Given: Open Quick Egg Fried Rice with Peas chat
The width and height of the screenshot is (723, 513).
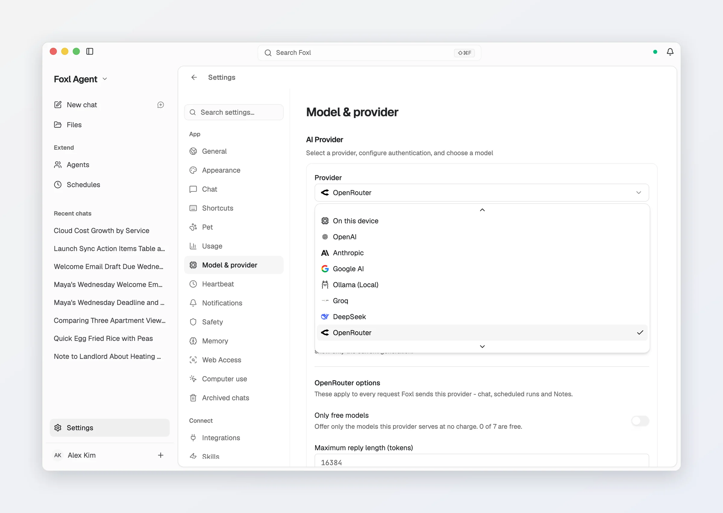Looking at the screenshot, I should [110, 338].
